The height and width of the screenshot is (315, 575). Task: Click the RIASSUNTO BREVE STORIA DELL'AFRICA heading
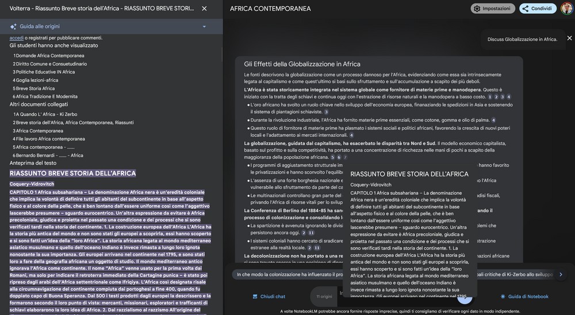(72, 173)
